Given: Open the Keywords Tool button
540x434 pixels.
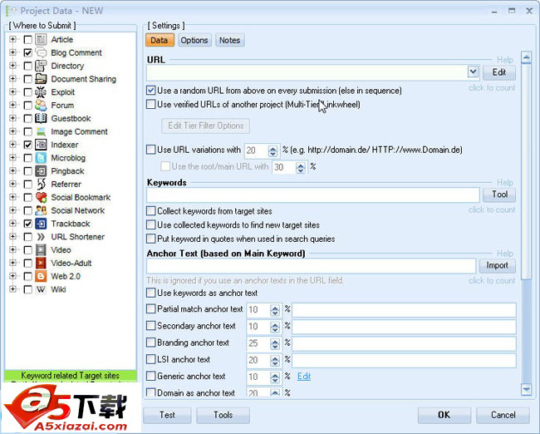Looking at the screenshot, I should tap(499, 195).
